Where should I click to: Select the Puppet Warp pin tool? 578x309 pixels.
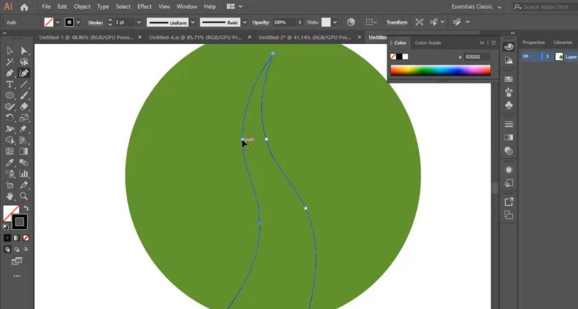tap(24, 129)
